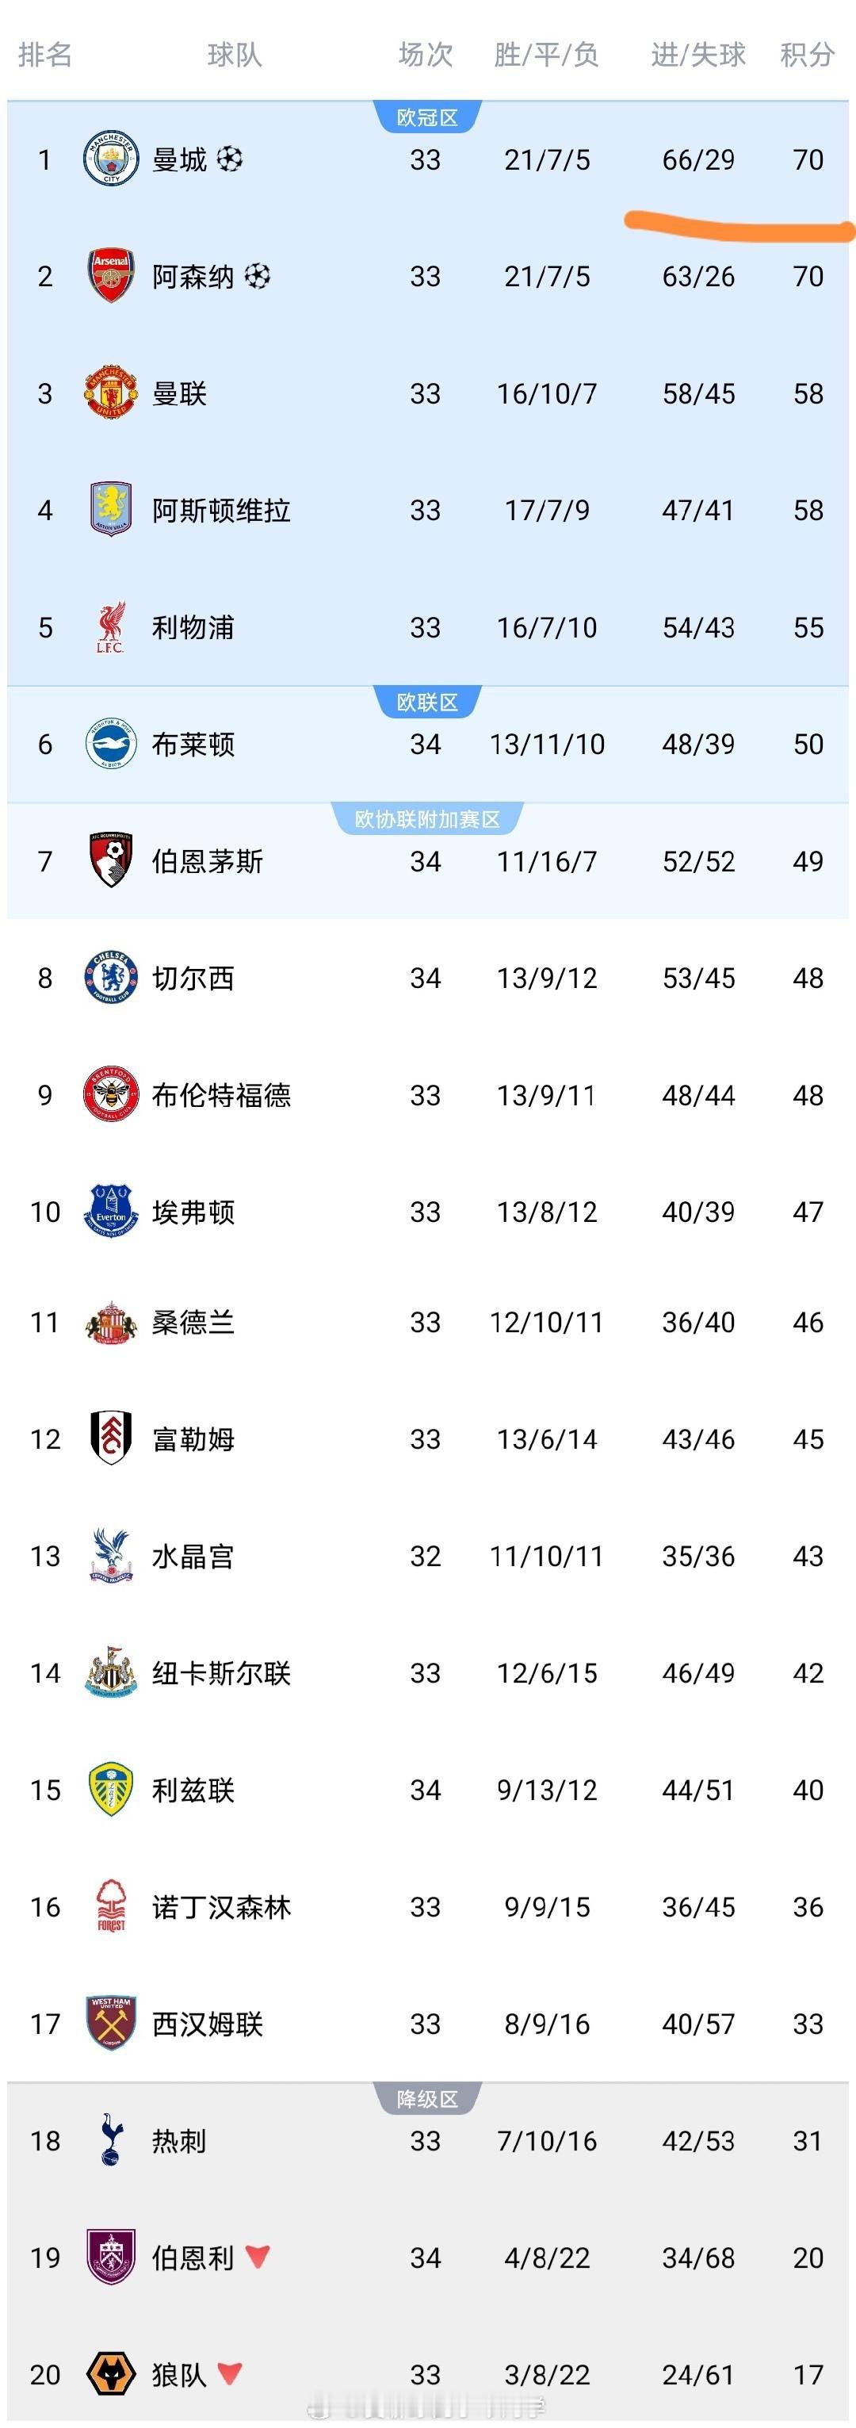Viewport: 856px width, 2428px height.
Task: Open the Liverpool club crest
Action: [x=112, y=626]
